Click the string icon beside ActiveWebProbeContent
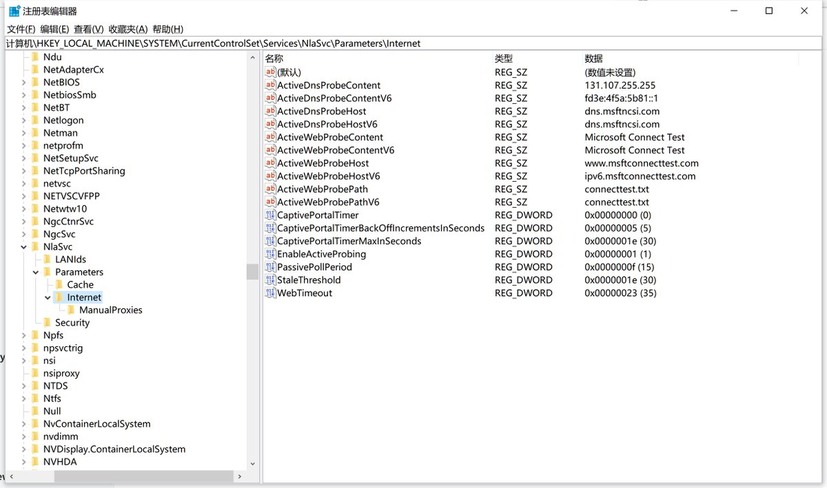Image resolution: width=827 pixels, height=488 pixels. [271, 137]
